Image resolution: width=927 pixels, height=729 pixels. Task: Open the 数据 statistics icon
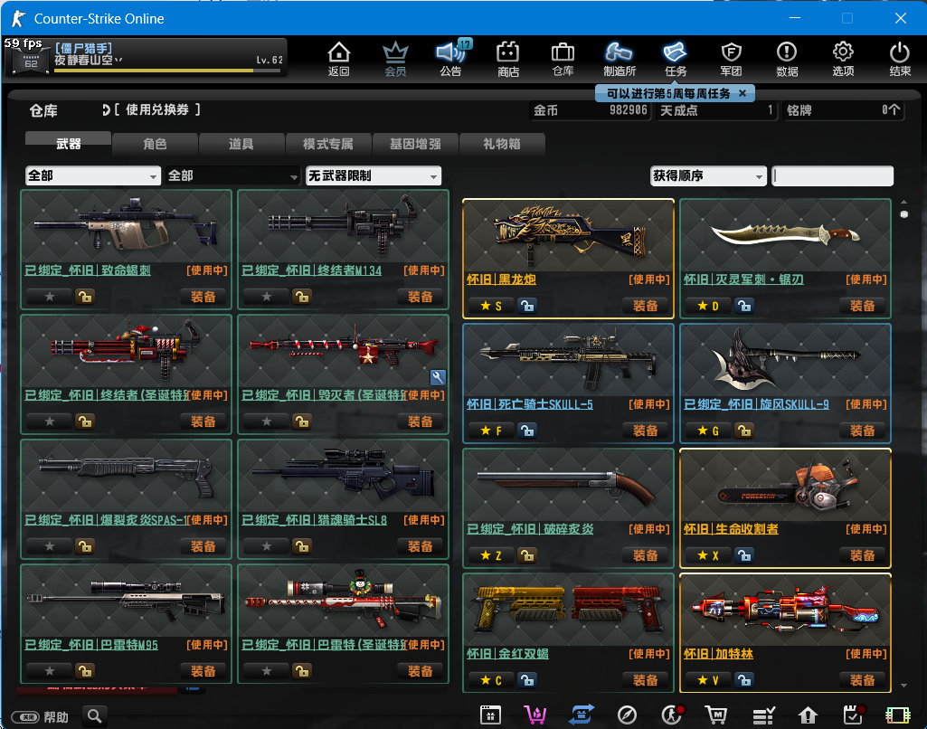[x=787, y=59]
